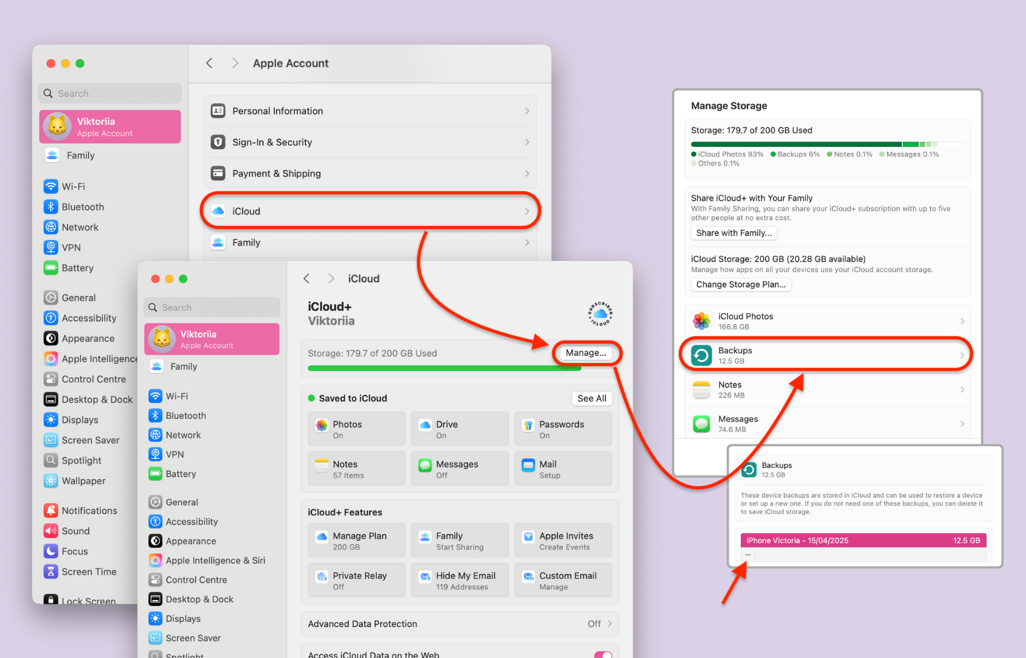Open Family Start Sharing tile
Viewport: 1026px width, 658px height.
pyautogui.click(x=460, y=540)
